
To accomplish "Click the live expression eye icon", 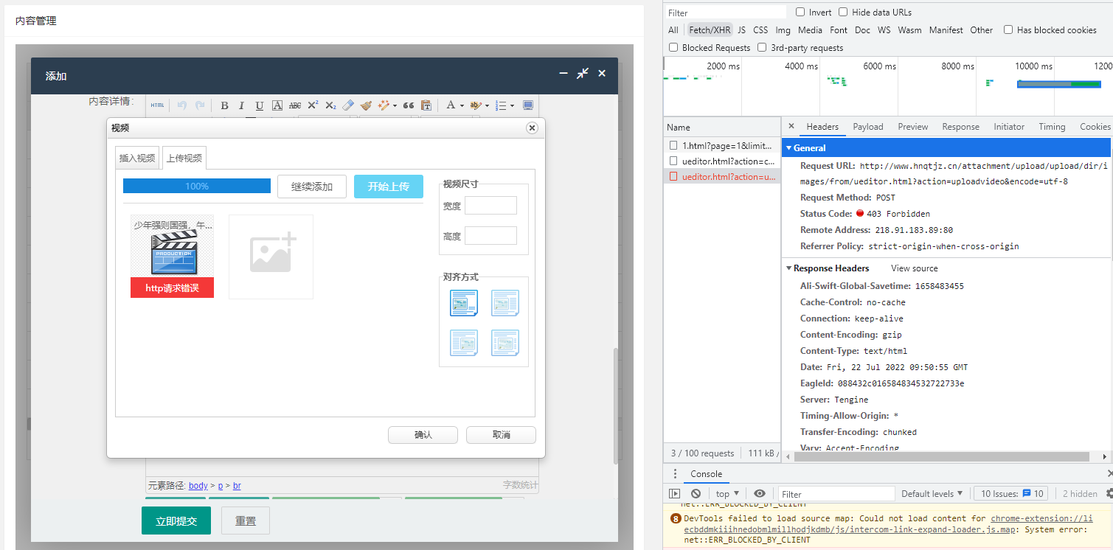I will click(x=760, y=493).
